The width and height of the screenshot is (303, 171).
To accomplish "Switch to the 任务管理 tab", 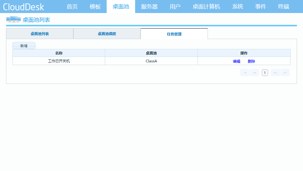I will click(174, 34).
